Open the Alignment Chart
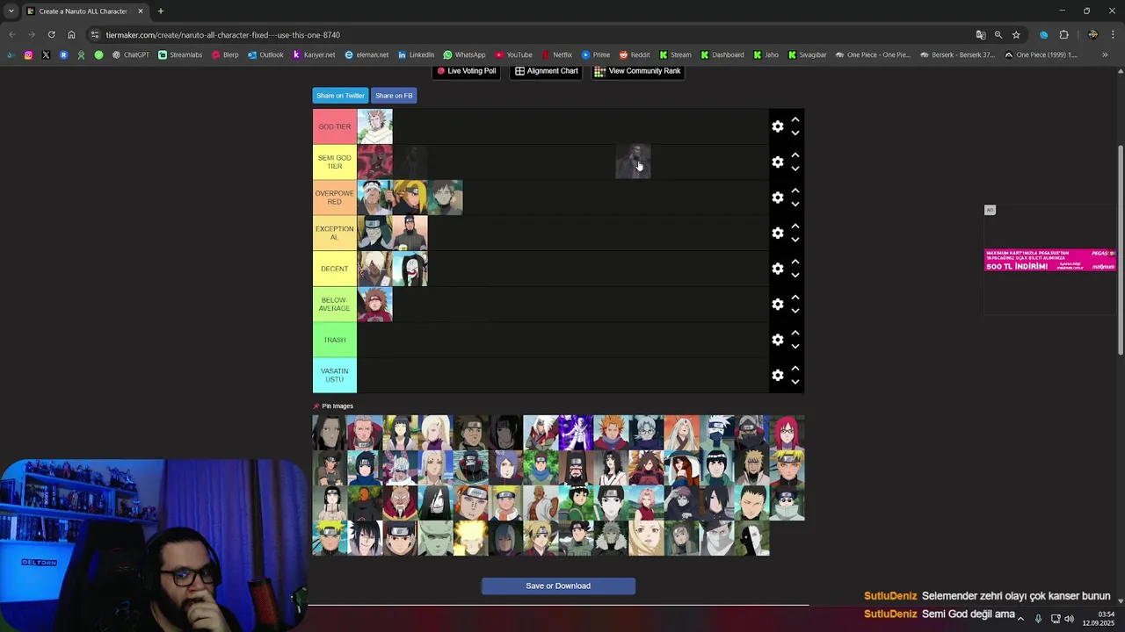1125x632 pixels. pos(546,71)
